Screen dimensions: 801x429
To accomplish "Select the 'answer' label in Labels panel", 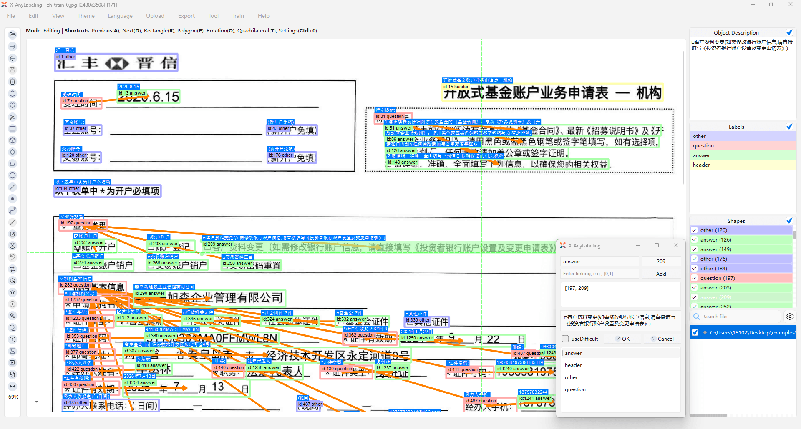I will (x=743, y=155).
